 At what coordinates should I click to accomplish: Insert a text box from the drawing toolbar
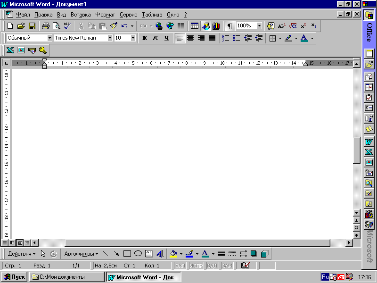tap(149, 254)
